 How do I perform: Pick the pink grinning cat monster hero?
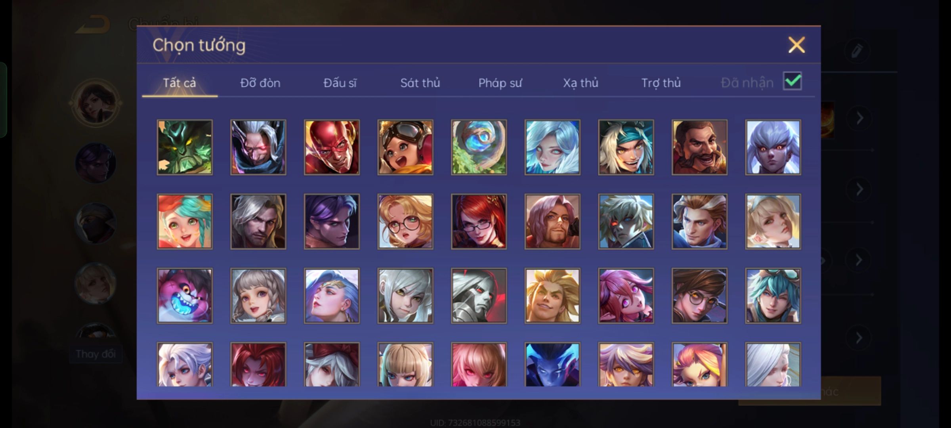185,296
